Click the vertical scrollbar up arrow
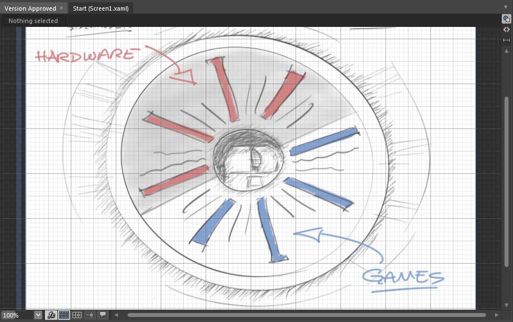The width and height of the screenshot is (513, 322). 506,51
